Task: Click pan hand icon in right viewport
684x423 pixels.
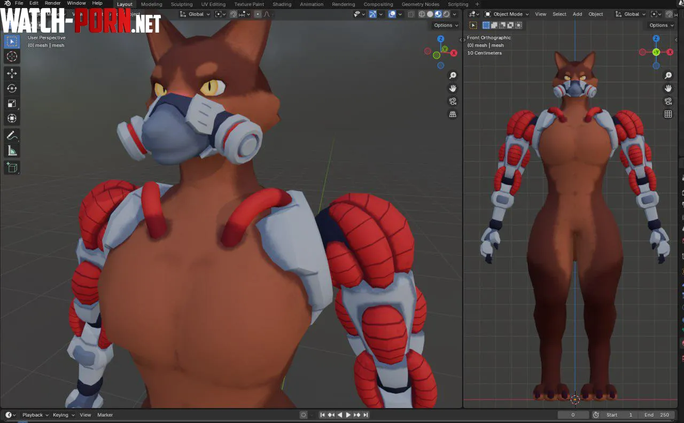Action: click(x=668, y=89)
